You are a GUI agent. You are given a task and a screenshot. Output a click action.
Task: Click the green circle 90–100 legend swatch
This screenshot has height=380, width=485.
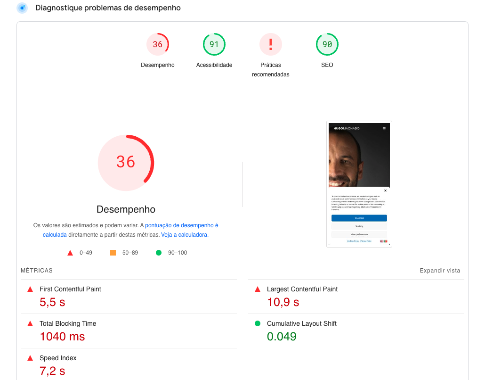[x=159, y=253]
